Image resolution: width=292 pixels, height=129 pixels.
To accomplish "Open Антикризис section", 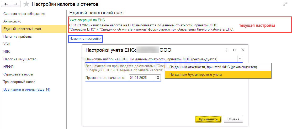I will coord(34,21).
